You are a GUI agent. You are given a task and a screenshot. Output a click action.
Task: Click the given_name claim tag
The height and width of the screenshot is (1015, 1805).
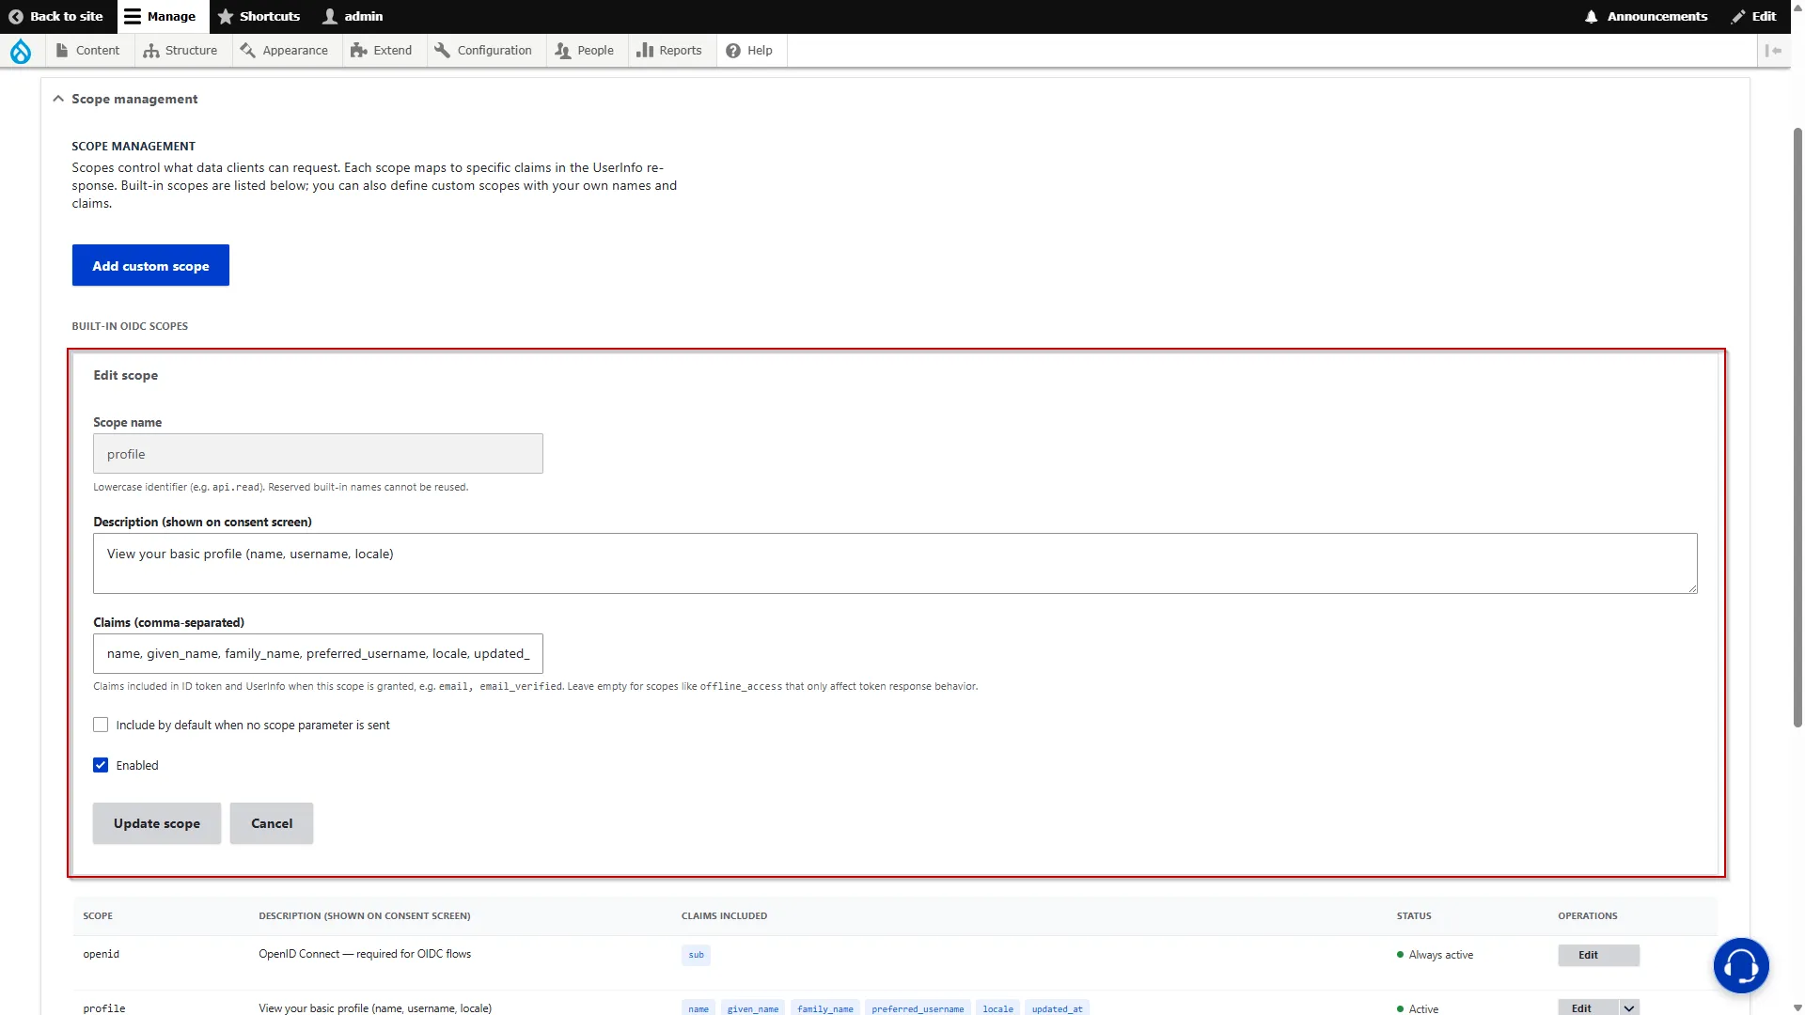click(753, 1008)
